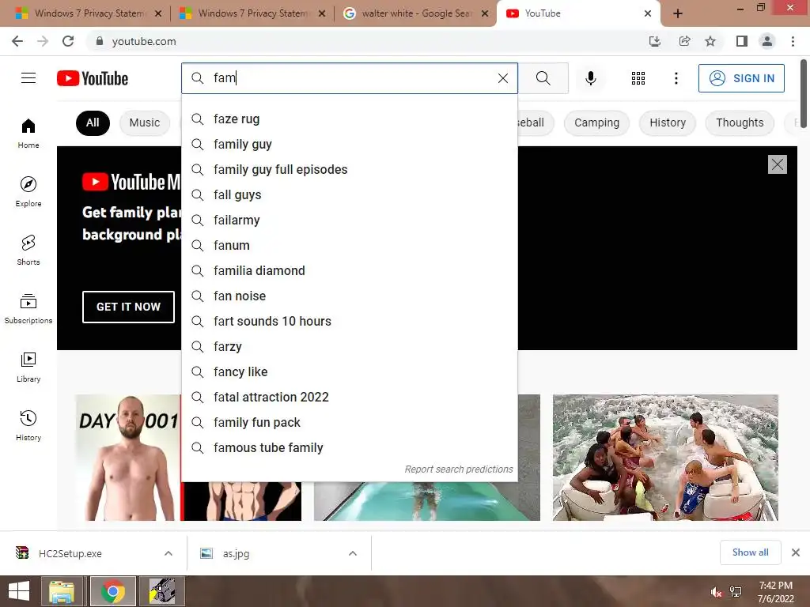Choose 'fatal attraction 2022' suggestion
Image resolution: width=810 pixels, height=607 pixels.
[350, 398]
